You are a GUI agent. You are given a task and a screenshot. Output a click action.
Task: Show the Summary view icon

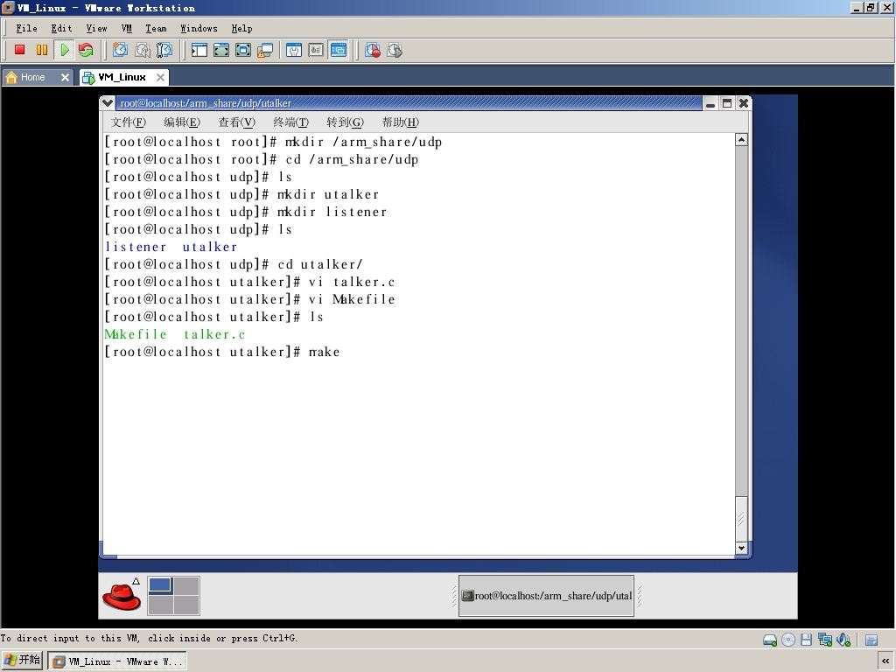point(294,50)
